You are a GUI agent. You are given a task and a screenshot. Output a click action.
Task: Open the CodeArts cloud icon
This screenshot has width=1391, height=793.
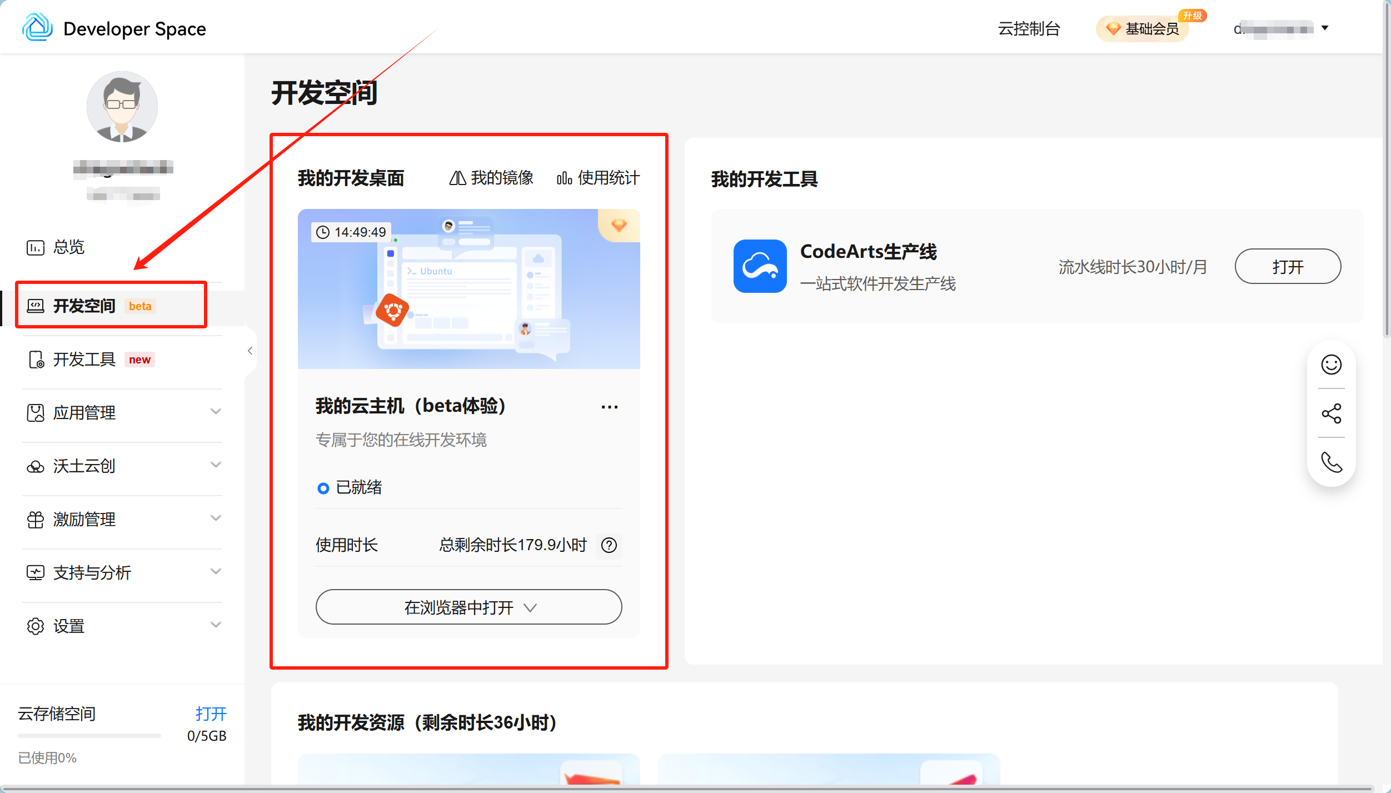tap(760, 266)
